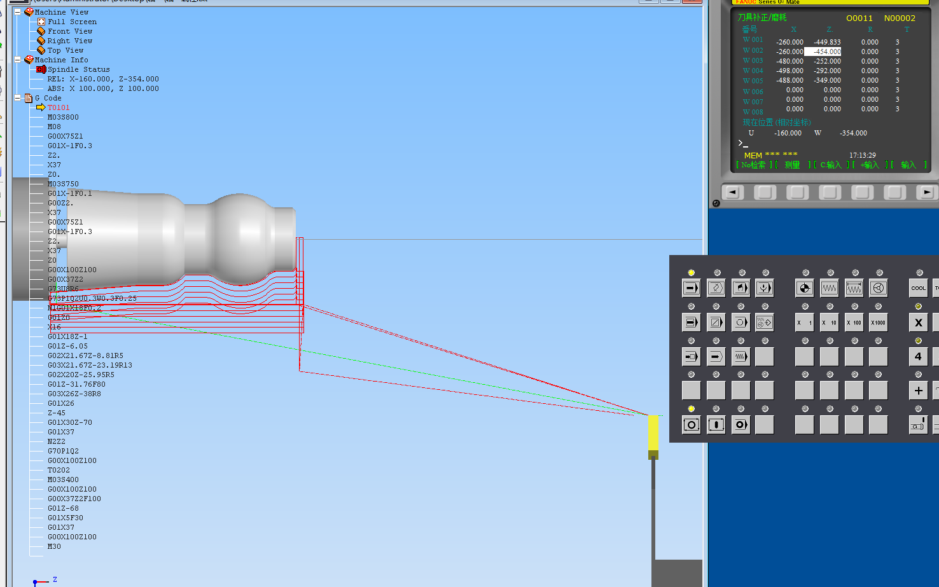Select AUTO mode button on the control panel
This screenshot has height=587, width=939.
click(691, 288)
